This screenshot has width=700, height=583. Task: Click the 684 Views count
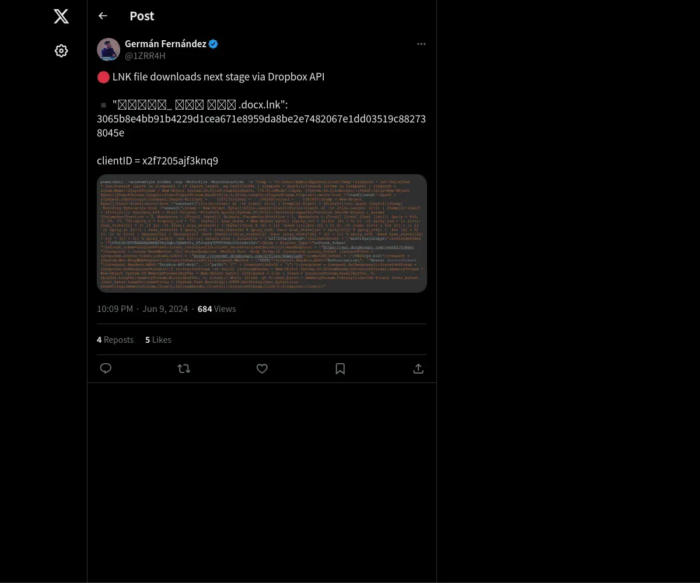(217, 309)
